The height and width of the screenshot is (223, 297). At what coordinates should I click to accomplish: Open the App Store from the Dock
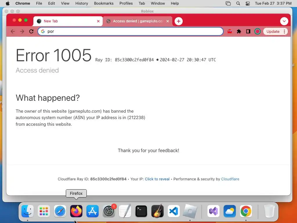(93, 211)
